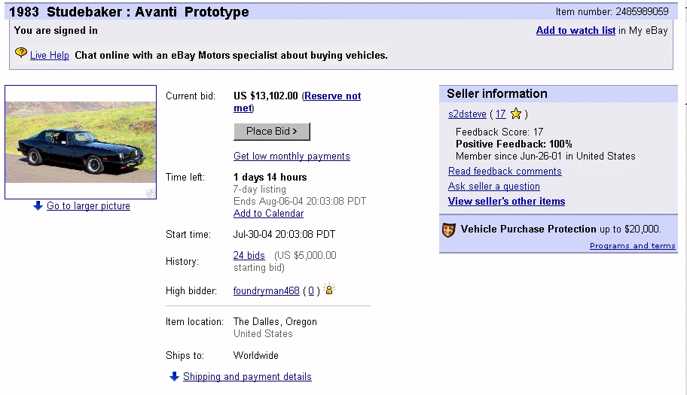Click the blue arrow beside Go to larger picture
Image resolution: width=687 pixels, height=395 pixels.
point(38,205)
